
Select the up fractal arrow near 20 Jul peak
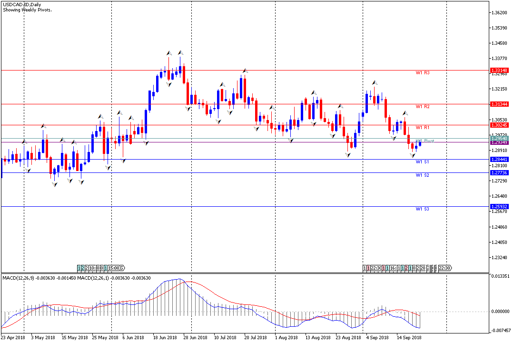coord(245,71)
